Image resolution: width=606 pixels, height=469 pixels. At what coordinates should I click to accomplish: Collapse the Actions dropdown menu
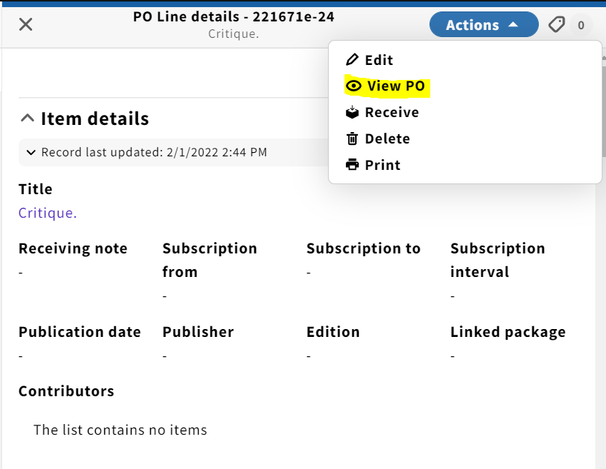(484, 25)
